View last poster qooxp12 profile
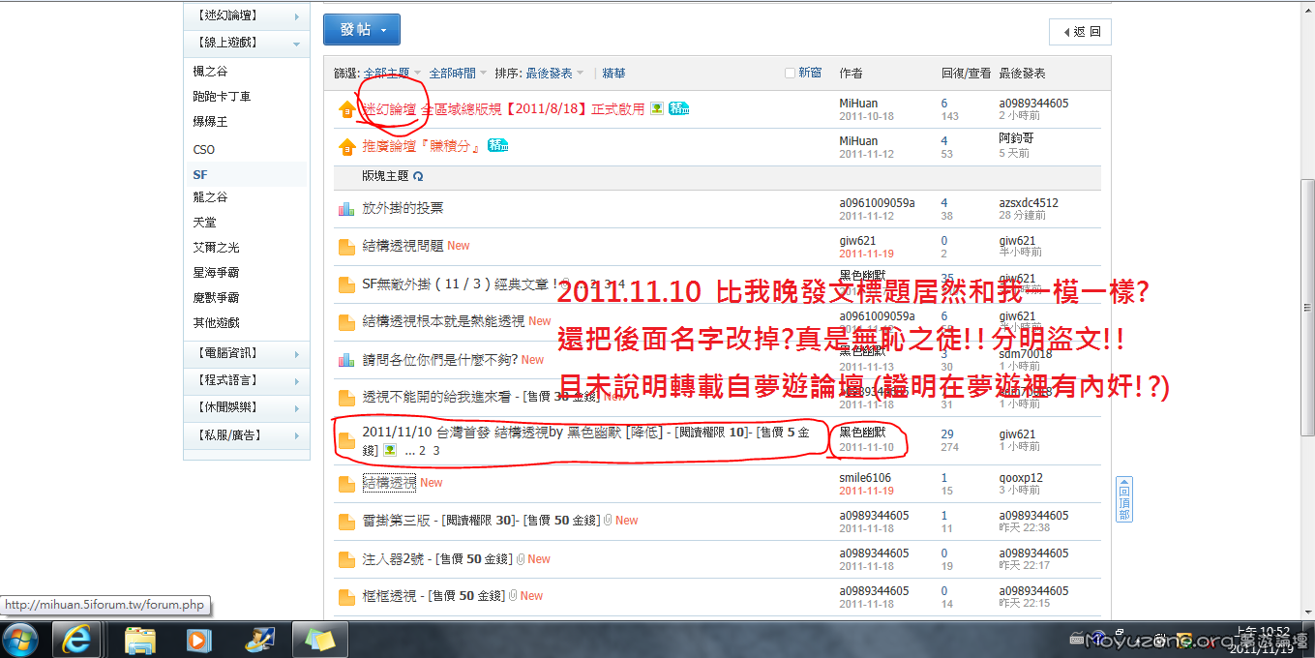The height and width of the screenshot is (658, 1315). pyautogui.click(x=1021, y=478)
